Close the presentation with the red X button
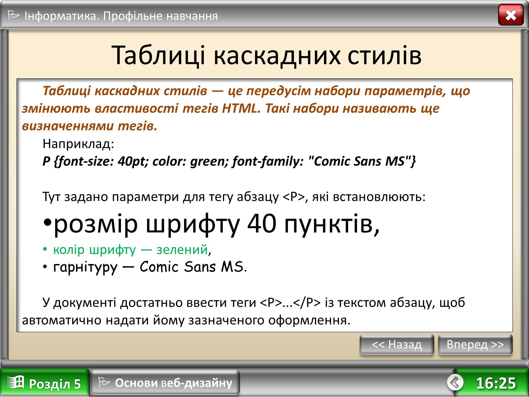Viewport: 529px width, 397px height. (x=511, y=15)
